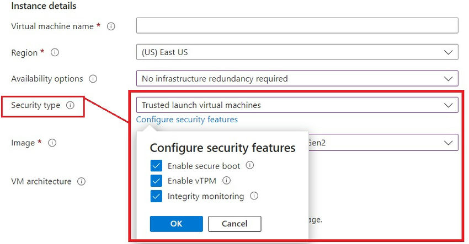Expand the Availability options dropdown

[x=297, y=79]
